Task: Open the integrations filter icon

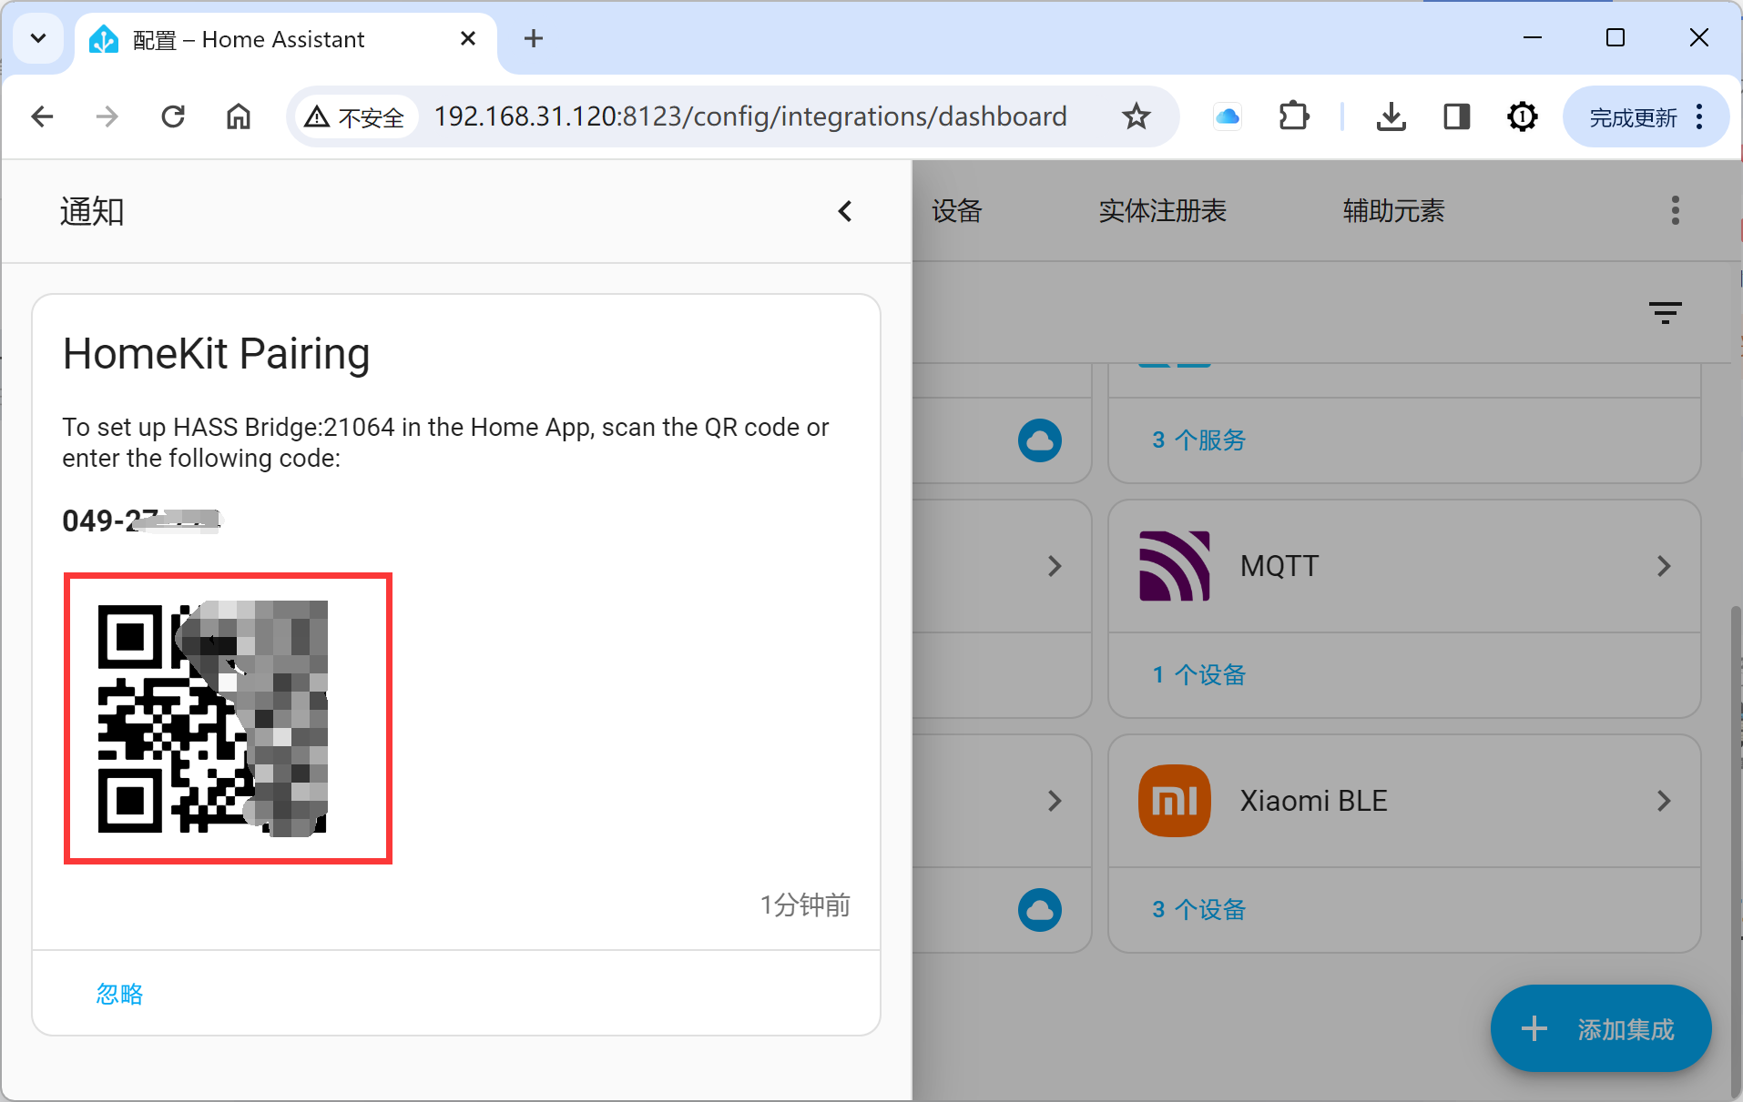Action: click(x=1666, y=313)
